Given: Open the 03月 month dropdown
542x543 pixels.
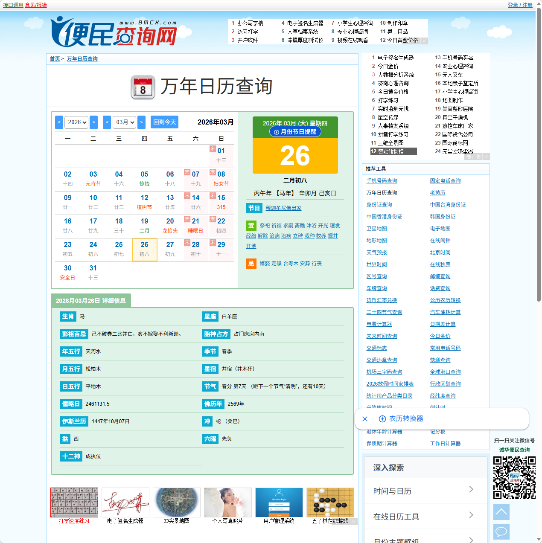Looking at the screenshot, I should (x=124, y=122).
